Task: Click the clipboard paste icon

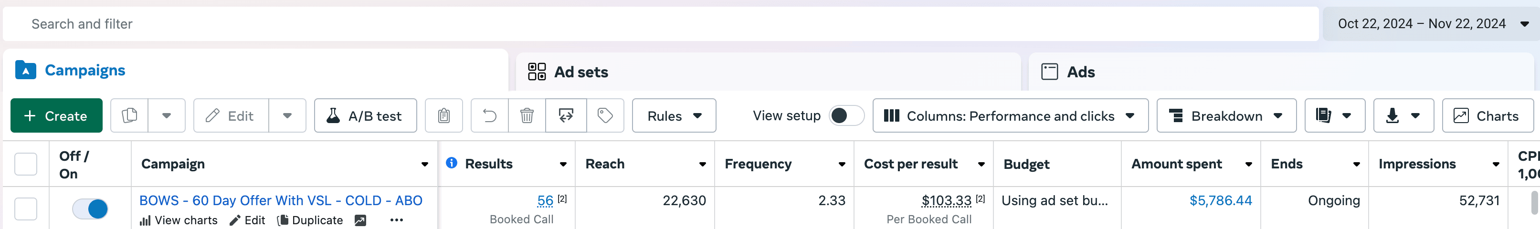Action: pyautogui.click(x=443, y=115)
